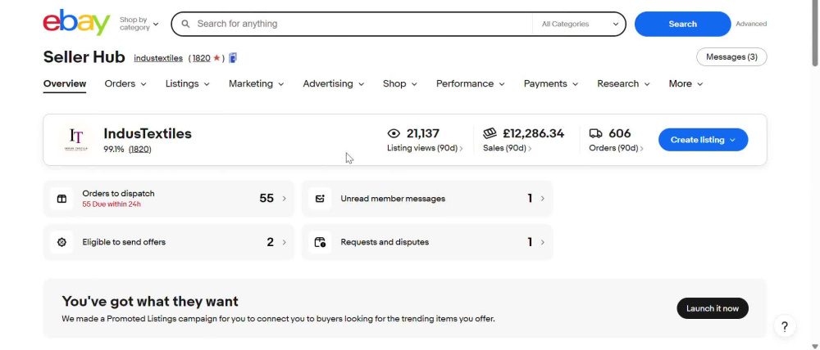This screenshot has width=820, height=350.
Task: Click the You've got what they want heading
Action: 150,302
